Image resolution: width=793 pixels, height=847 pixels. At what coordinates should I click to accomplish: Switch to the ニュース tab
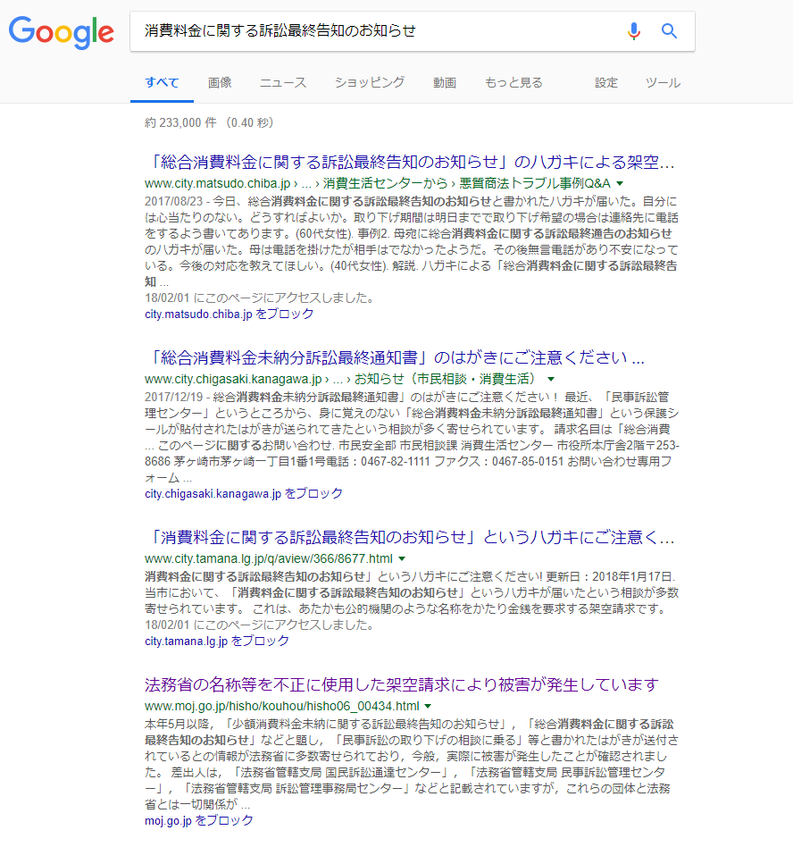(283, 83)
